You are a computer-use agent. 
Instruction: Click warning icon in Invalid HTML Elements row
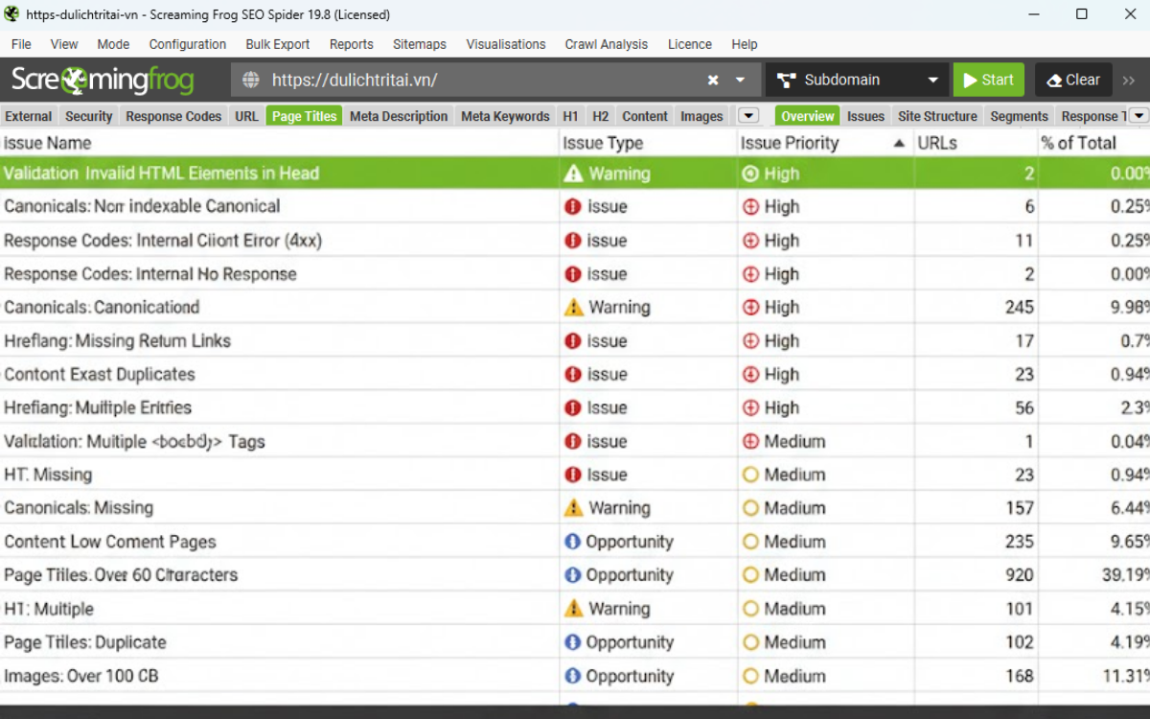(573, 174)
